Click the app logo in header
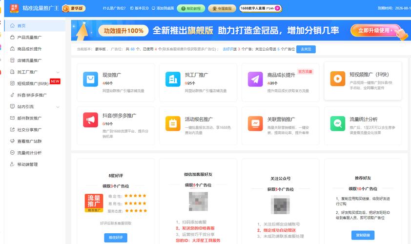The height and width of the screenshot is (244, 411). pyautogui.click(x=14, y=8)
